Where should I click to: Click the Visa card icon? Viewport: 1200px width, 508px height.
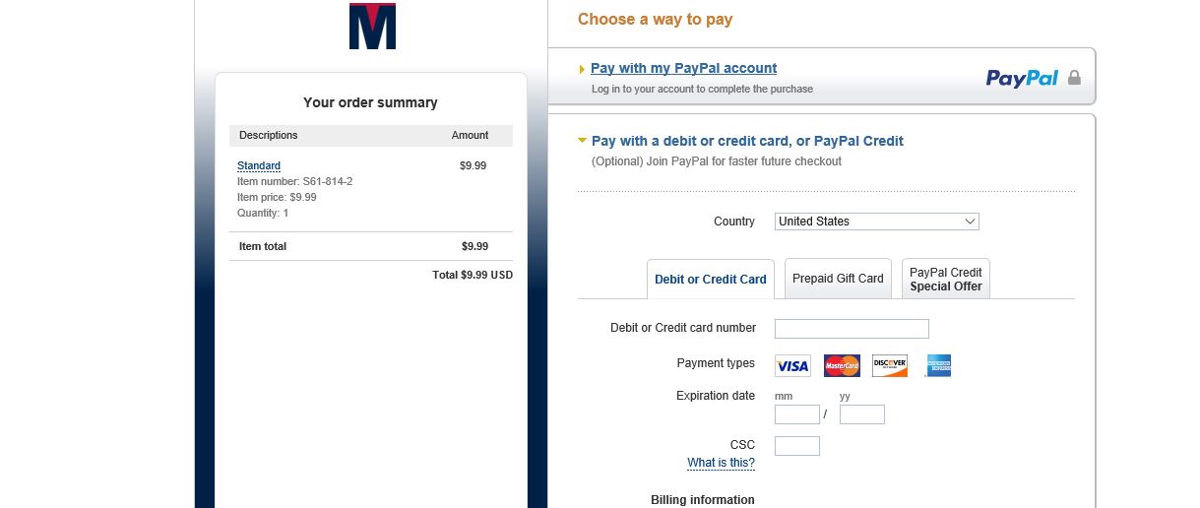click(792, 366)
